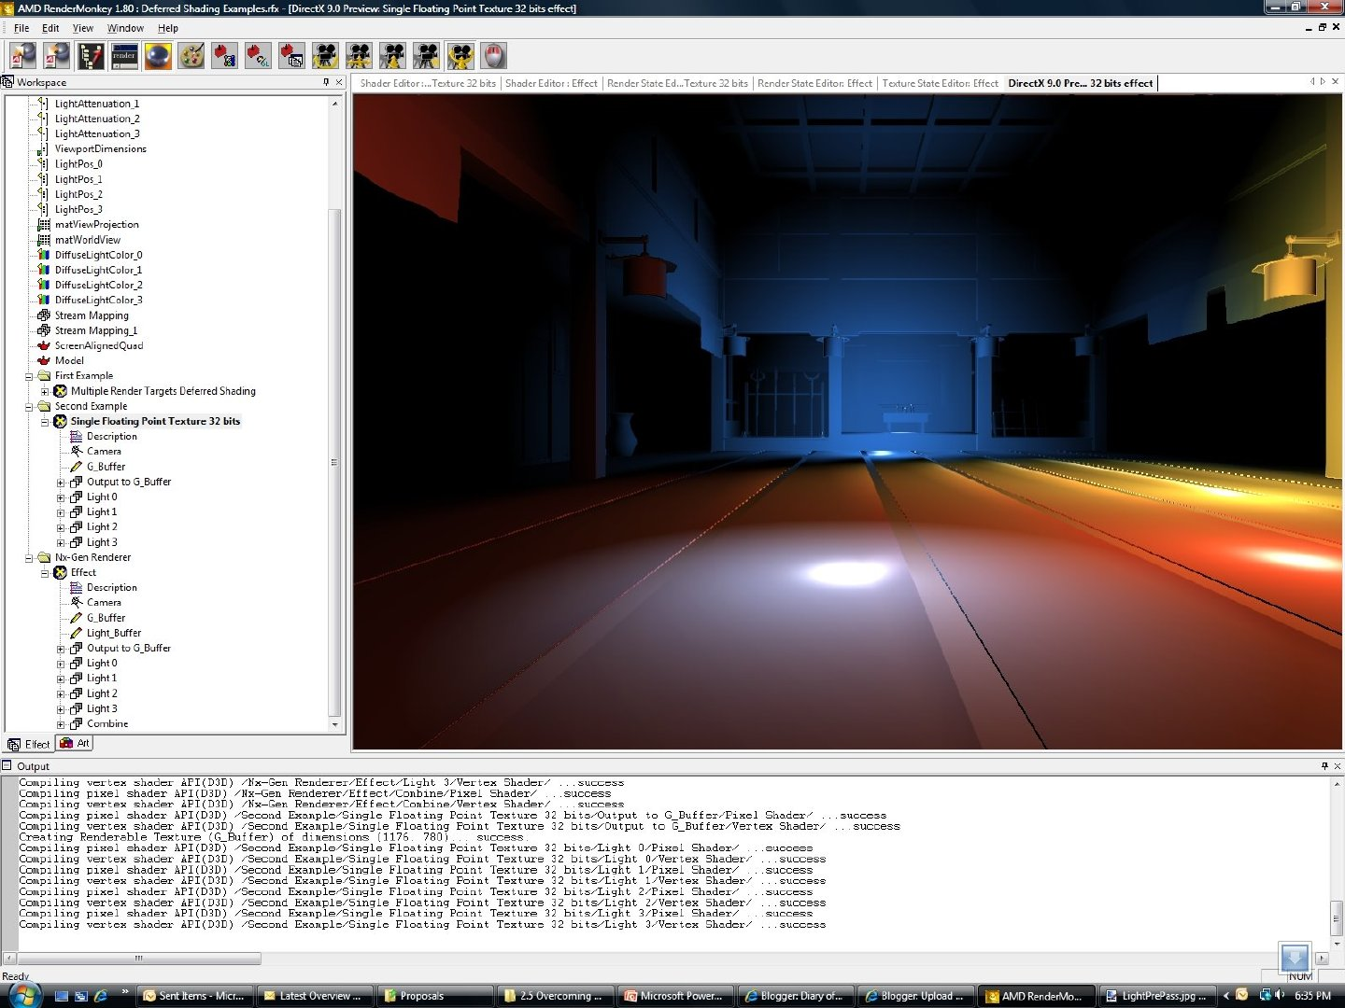Open the Artist Color palette tool
The image size is (1345, 1008).
click(191, 56)
